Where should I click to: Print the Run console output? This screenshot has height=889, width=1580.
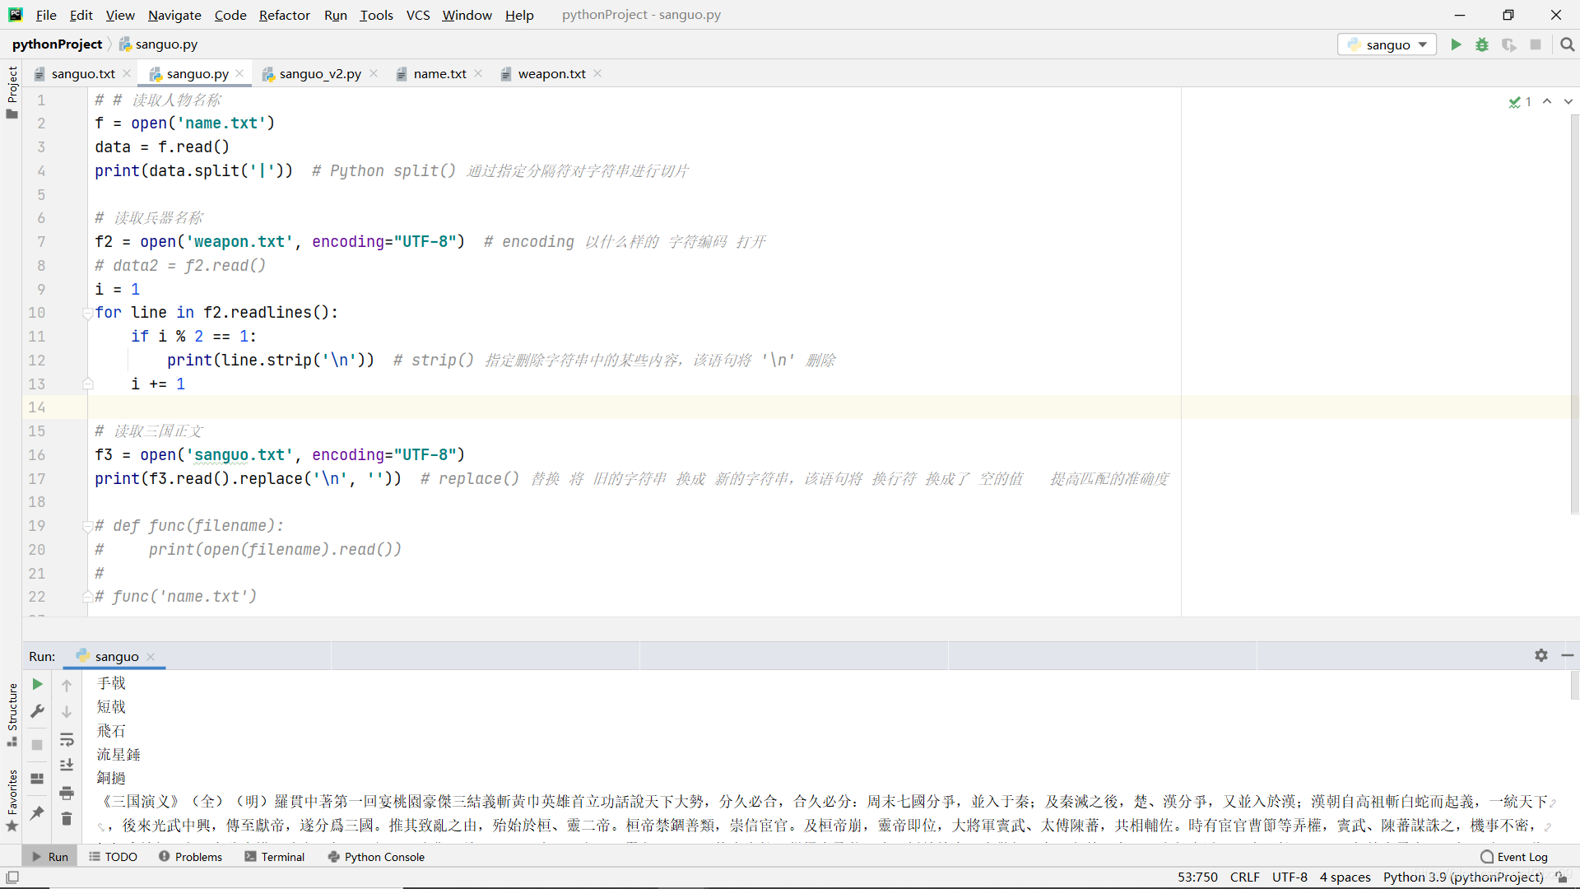[67, 793]
